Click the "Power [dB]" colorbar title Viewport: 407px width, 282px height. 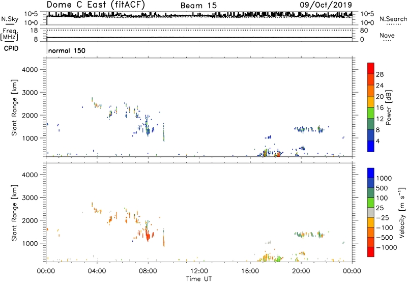tap(389, 107)
